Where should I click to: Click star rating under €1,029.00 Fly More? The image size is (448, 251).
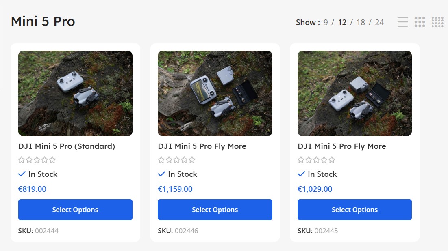(316, 160)
